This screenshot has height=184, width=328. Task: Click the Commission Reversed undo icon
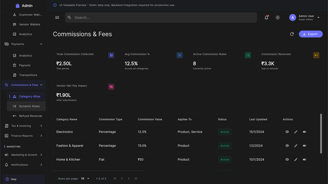[316, 55]
